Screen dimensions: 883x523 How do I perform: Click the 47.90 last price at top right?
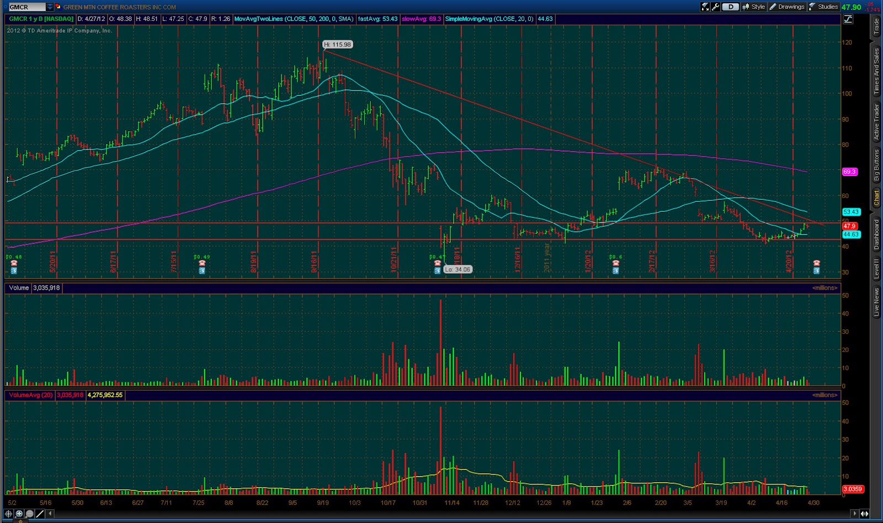pos(852,7)
